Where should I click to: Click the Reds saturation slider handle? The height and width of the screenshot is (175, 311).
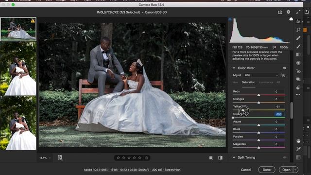tap(259, 95)
